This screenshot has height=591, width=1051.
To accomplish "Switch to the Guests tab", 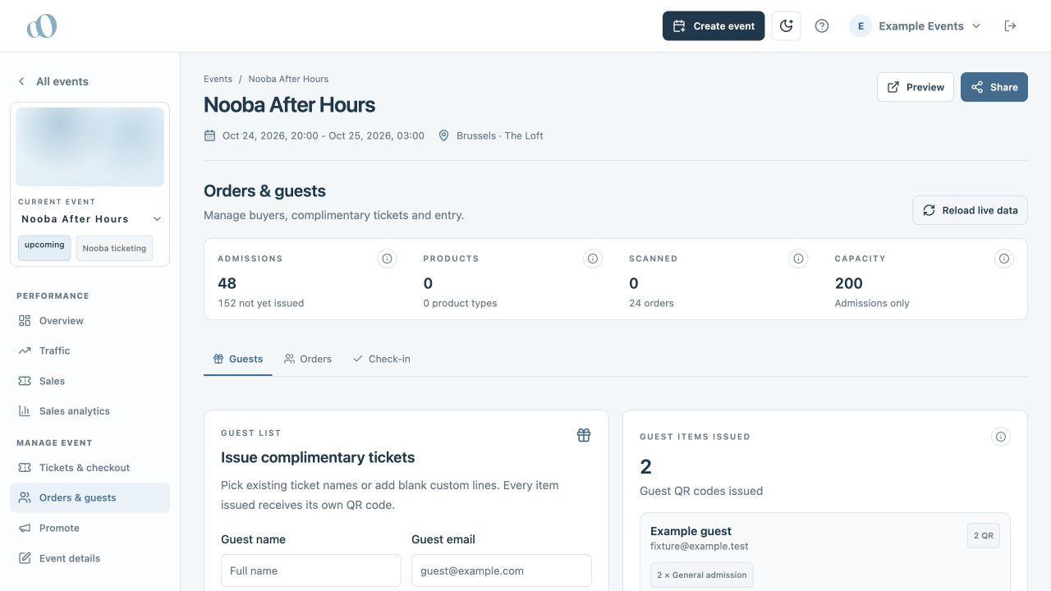I will pyautogui.click(x=238, y=359).
